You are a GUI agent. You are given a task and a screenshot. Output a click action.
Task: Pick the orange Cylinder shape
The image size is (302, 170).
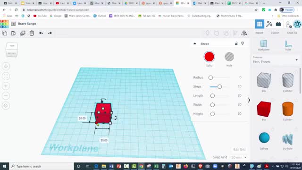click(x=288, y=109)
